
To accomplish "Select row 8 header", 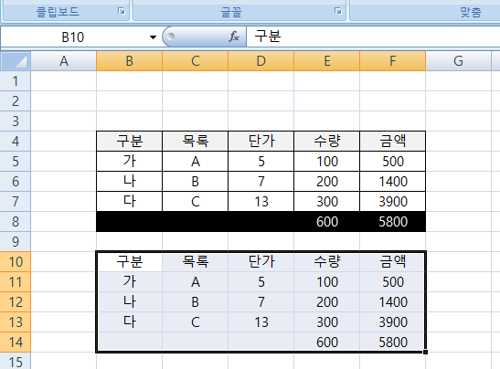I will pyautogui.click(x=16, y=221).
